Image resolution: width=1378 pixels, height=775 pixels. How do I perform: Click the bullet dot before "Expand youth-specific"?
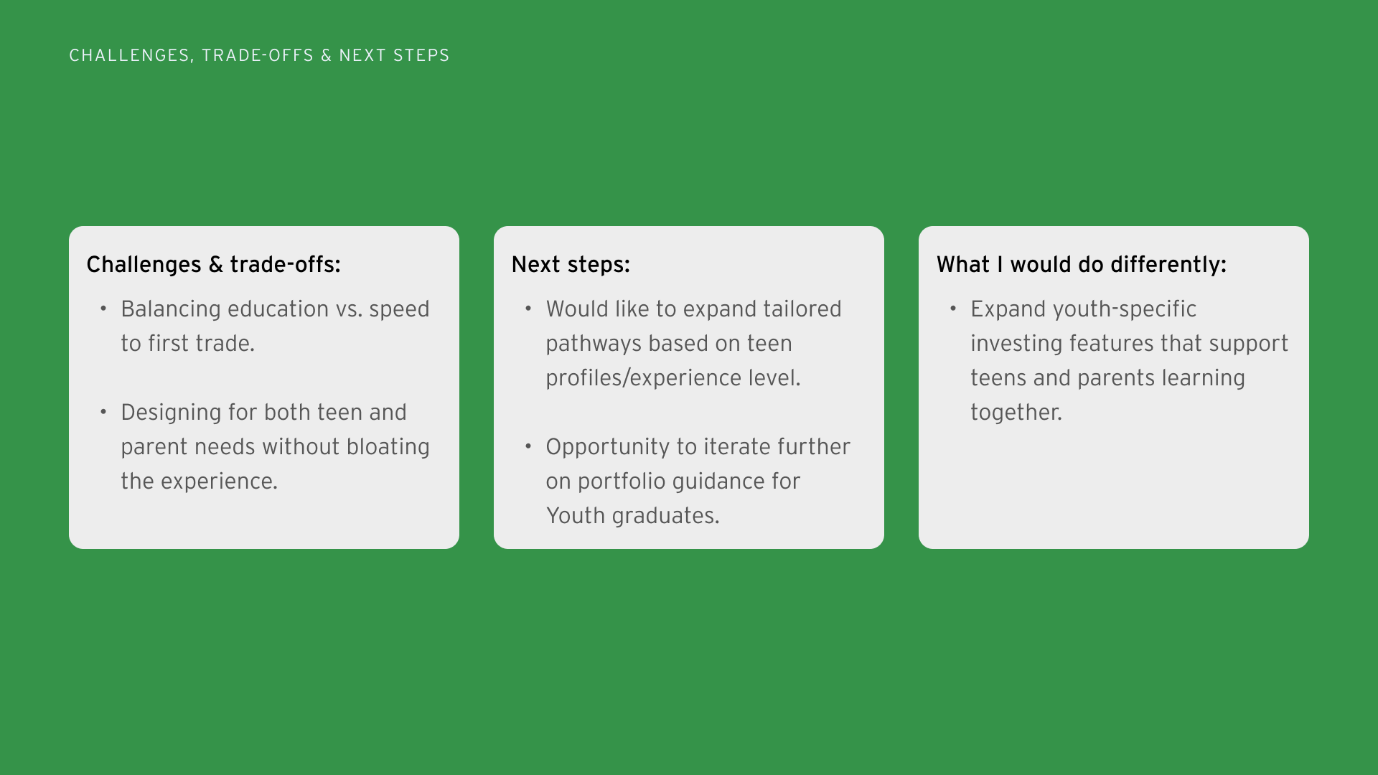[x=953, y=309]
